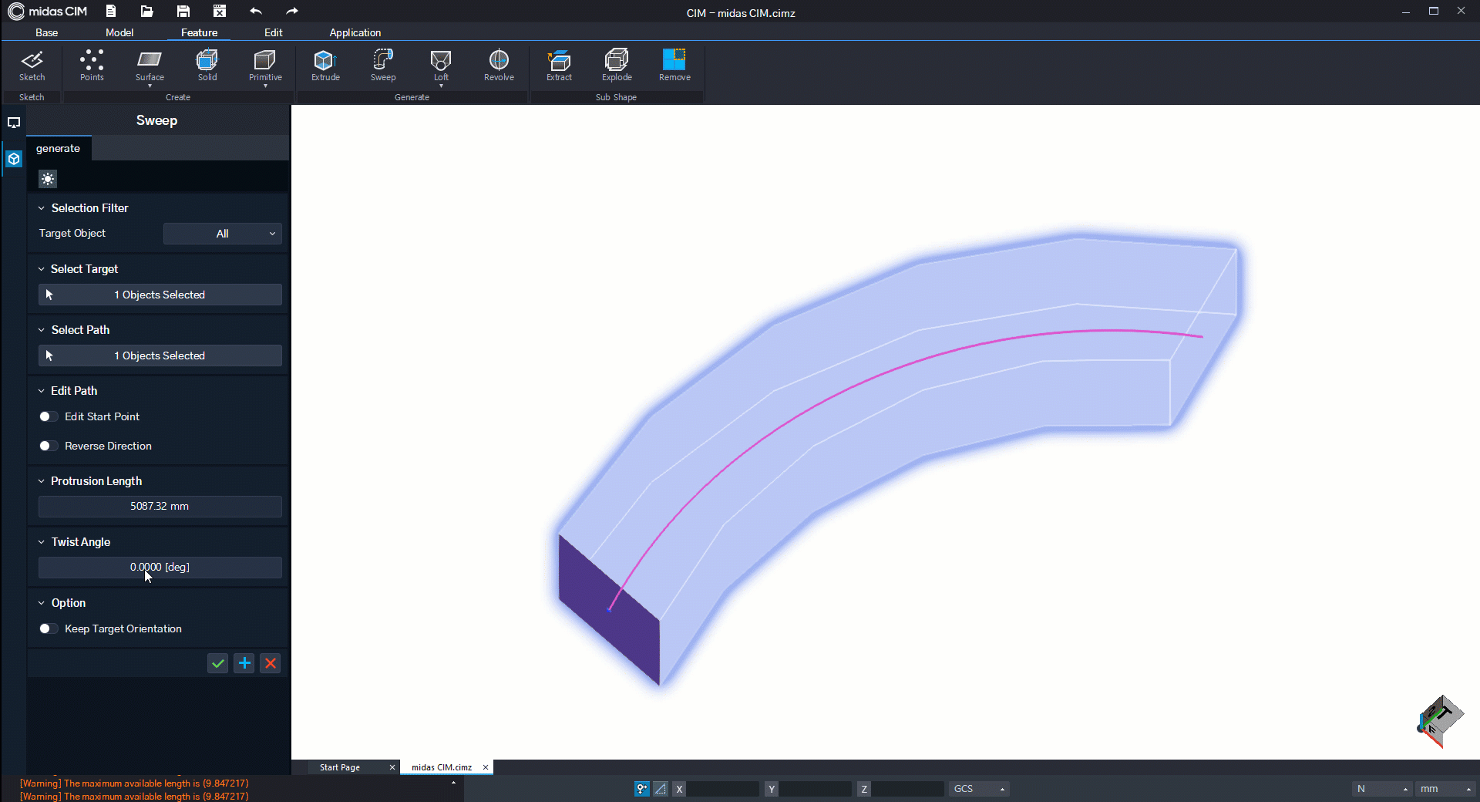Viewport: 1480px width, 802px height.
Task: Create a new file from title bar
Action: [111, 11]
